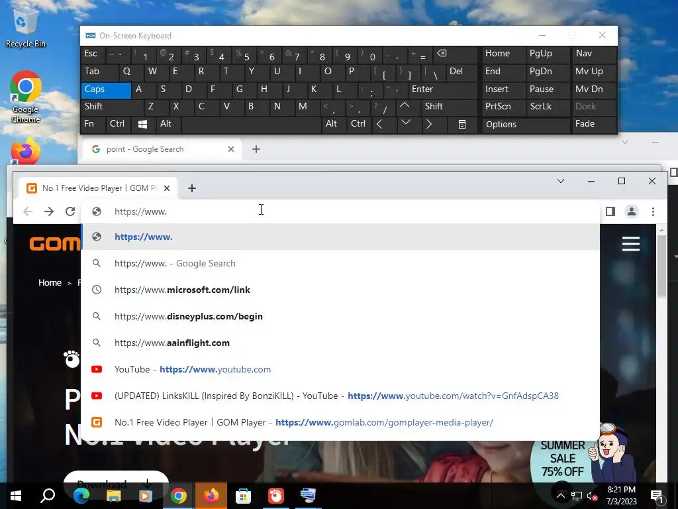The image size is (678, 509).
Task: Click the GOM page vertical scrollbar thumb
Action: point(661,266)
